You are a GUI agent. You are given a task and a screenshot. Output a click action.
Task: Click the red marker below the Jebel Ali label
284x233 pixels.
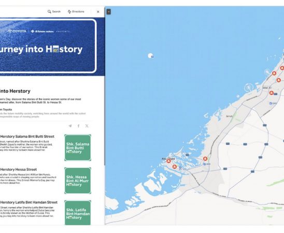pos(272,93)
